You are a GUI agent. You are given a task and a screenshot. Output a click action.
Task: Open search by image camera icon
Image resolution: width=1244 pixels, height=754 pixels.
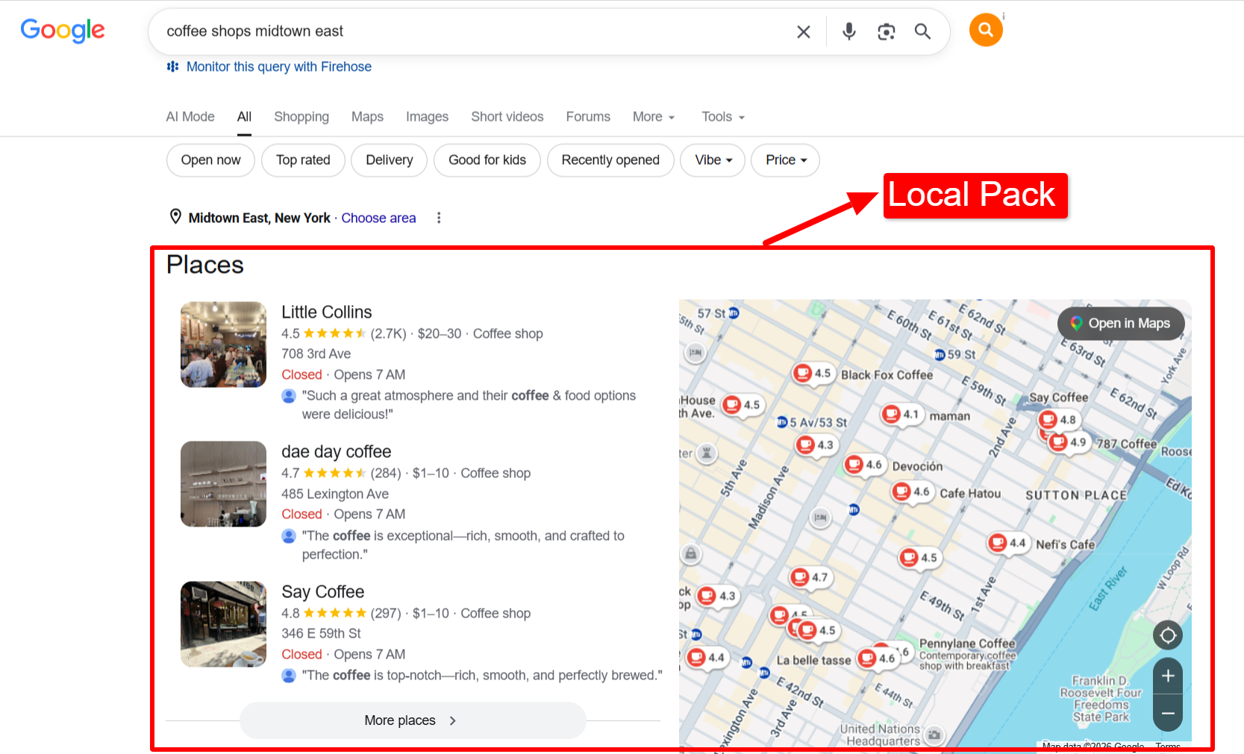[x=886, y=31]
